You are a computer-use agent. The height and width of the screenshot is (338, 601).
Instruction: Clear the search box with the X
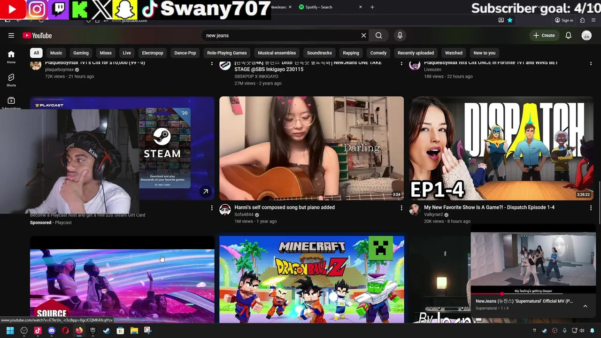click(363, 35)
